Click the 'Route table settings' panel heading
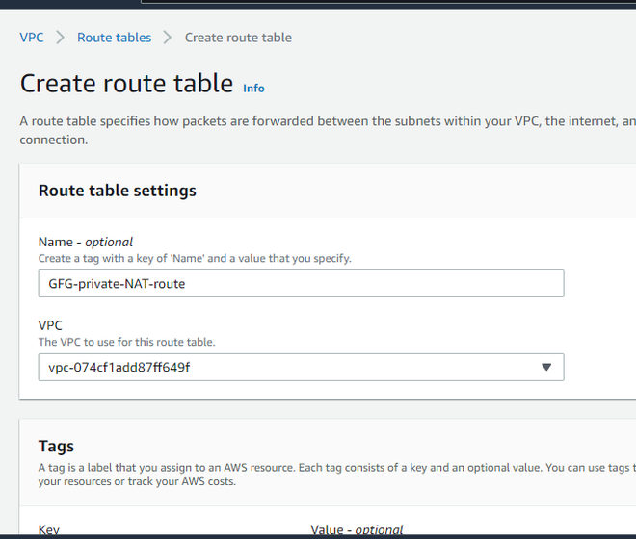 point(117,191)
